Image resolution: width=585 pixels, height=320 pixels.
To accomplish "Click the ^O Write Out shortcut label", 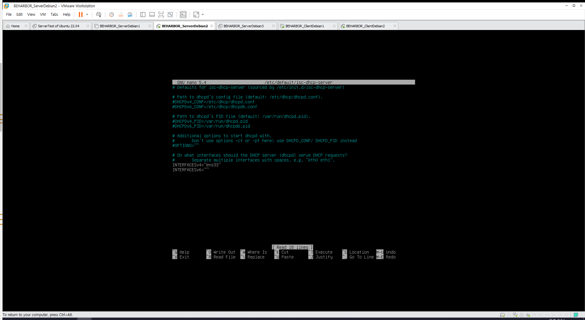I will (221, 252).
